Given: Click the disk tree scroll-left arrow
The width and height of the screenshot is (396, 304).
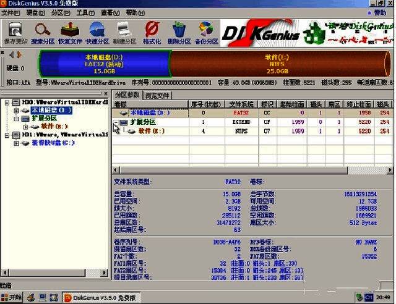Looking at the screenshot, I should [x=5, y=272].
